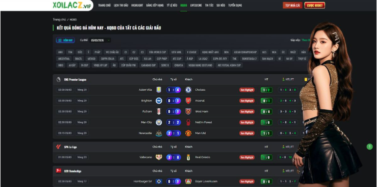Open the Livescore menu item
The height and width of the screenshot is (187, 377).
(196, 5)
